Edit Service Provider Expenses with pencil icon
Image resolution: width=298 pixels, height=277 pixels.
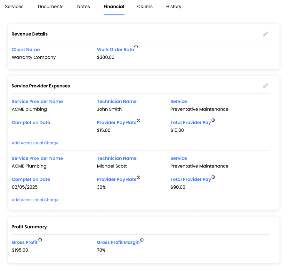pos(265,86)
